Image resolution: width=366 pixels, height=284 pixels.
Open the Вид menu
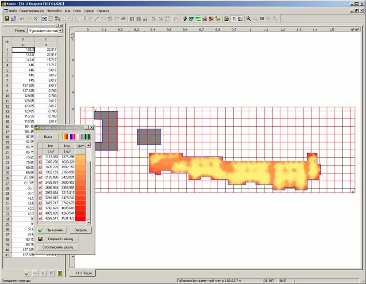[x=67, y=11]
